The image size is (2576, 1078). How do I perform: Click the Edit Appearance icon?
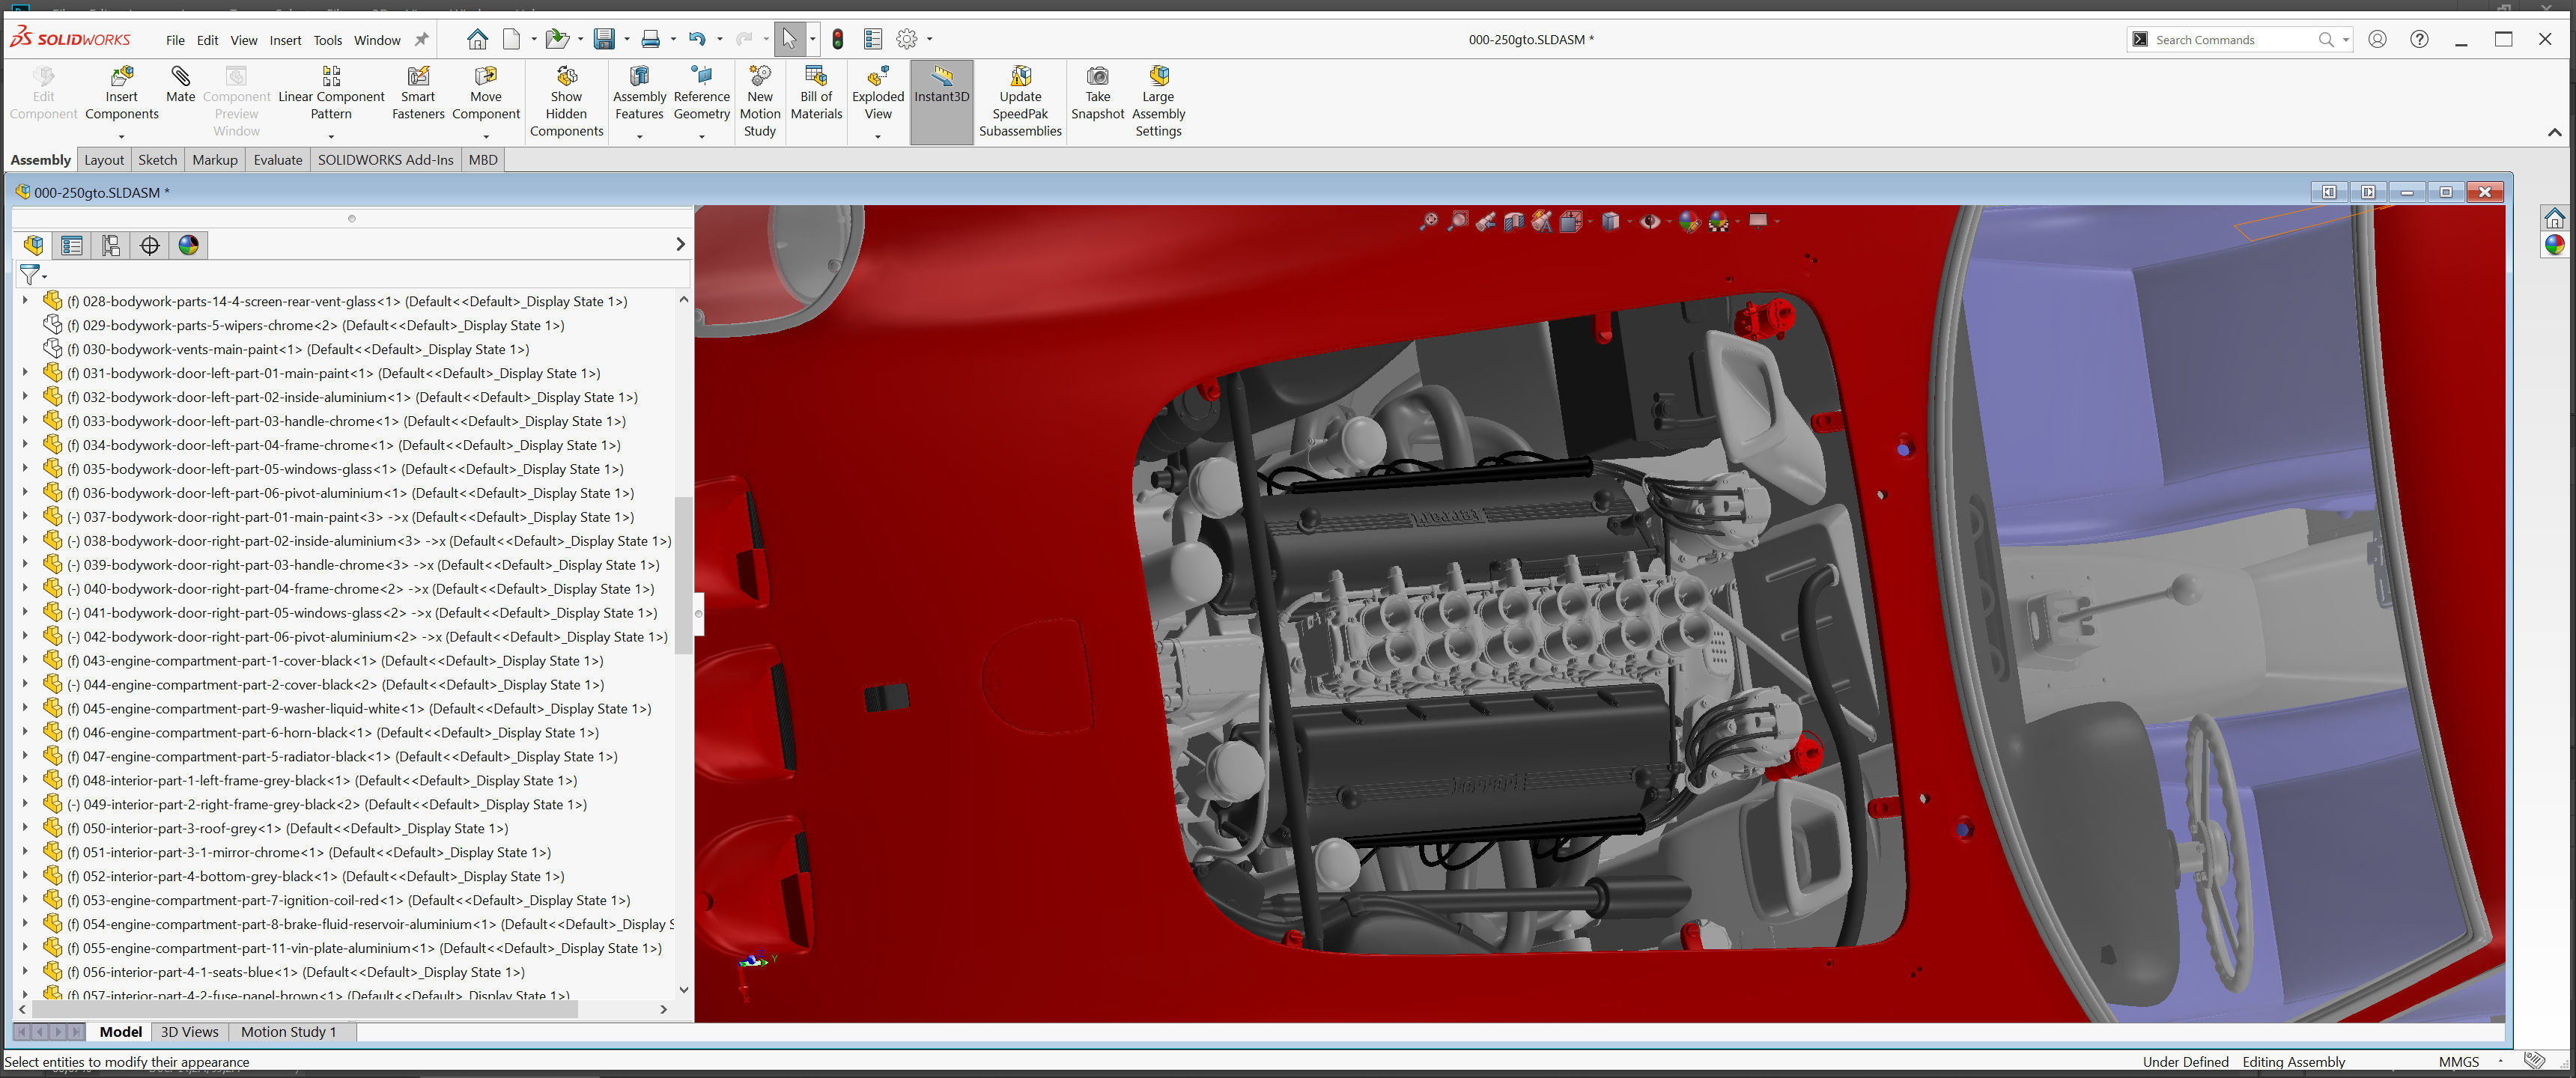click(1689, 221)
